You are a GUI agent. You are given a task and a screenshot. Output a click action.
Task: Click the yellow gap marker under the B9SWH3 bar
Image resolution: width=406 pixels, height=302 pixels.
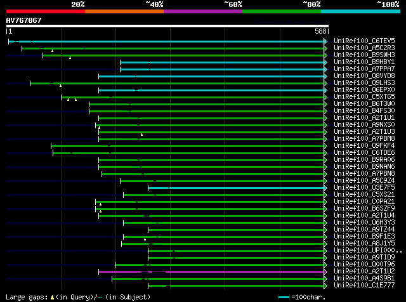click(x=70, y=58)
